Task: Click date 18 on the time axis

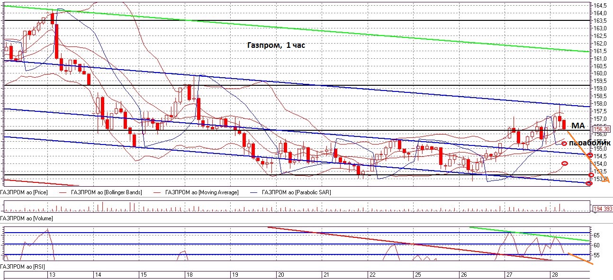Action: click(189, 275)
